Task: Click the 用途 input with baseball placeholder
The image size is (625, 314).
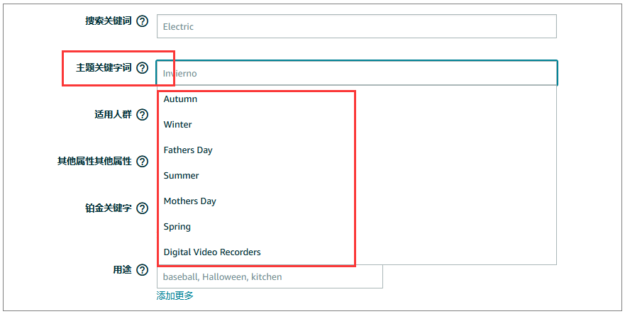Action: 270,276
